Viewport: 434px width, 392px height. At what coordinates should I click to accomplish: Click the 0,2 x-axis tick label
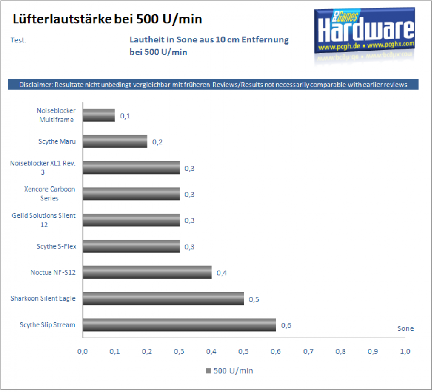point(147,352)
